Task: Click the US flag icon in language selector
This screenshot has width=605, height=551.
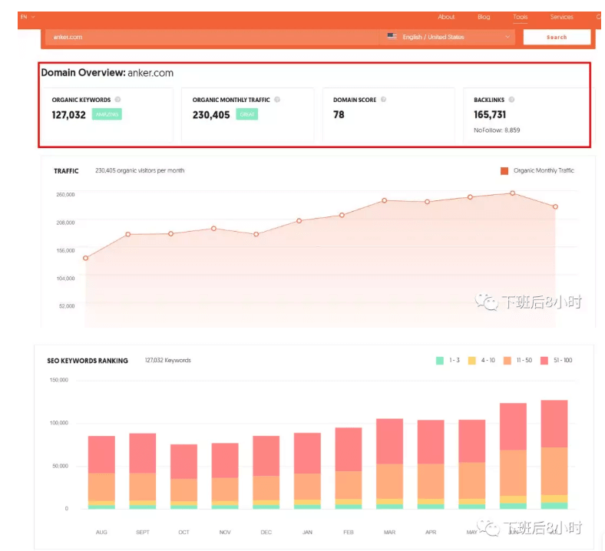Action: (392, 36)
